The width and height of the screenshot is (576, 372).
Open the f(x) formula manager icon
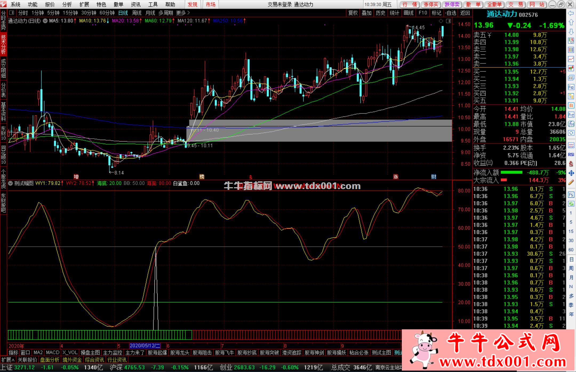pos(571,124)
